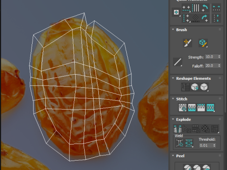Click the Peel rollout title
This screenshot has height=170, width=227.
[x=180, y=156]
